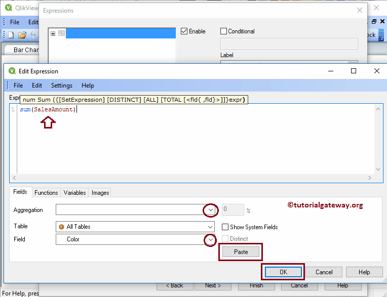
Task: Click the editor horizontal scrollbar left arrow
Action: (14, 178)
